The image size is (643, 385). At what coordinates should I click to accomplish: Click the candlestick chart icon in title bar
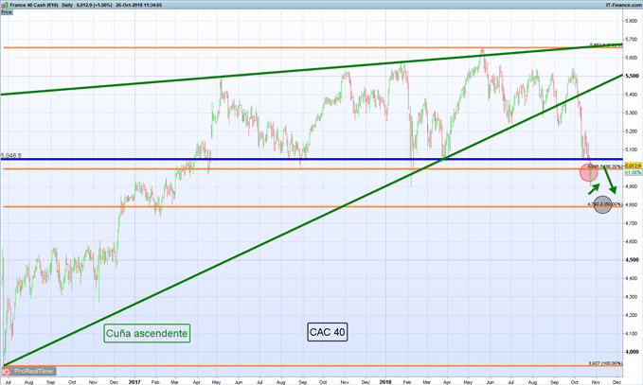click(x=5, y=5)
